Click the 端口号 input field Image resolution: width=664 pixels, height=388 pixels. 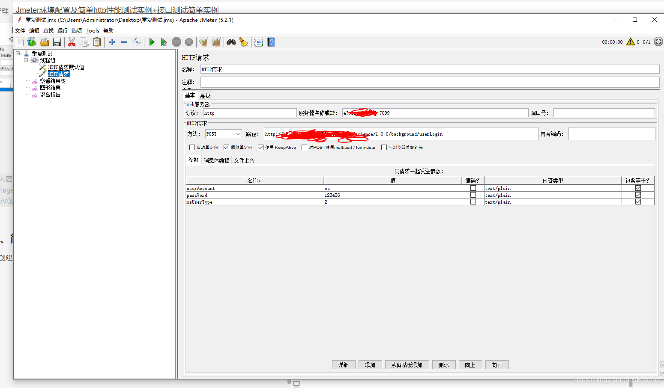pos(604,113)
